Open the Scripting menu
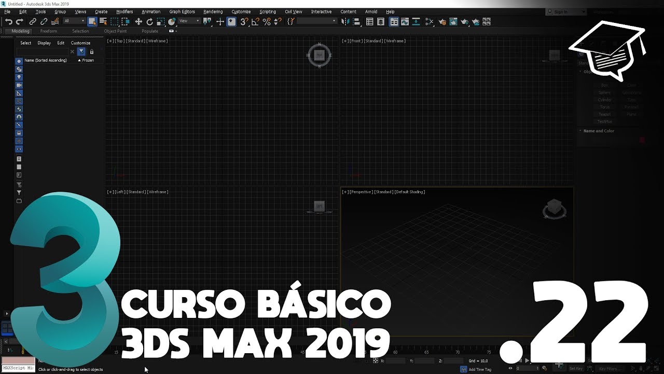The height and width of the screenshot is (374, 664). (x=268, y=11)
